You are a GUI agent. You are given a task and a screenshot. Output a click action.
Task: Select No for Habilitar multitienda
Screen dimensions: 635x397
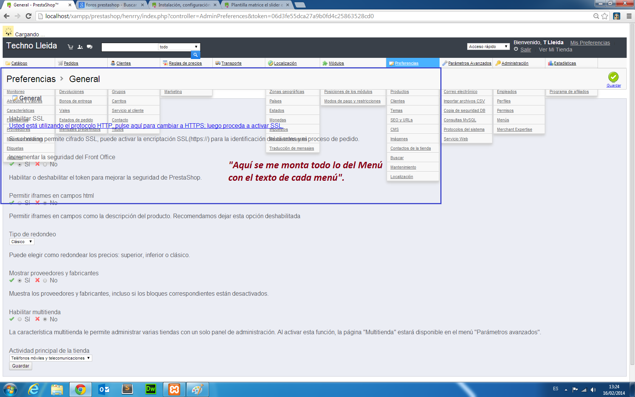(45, 319)
